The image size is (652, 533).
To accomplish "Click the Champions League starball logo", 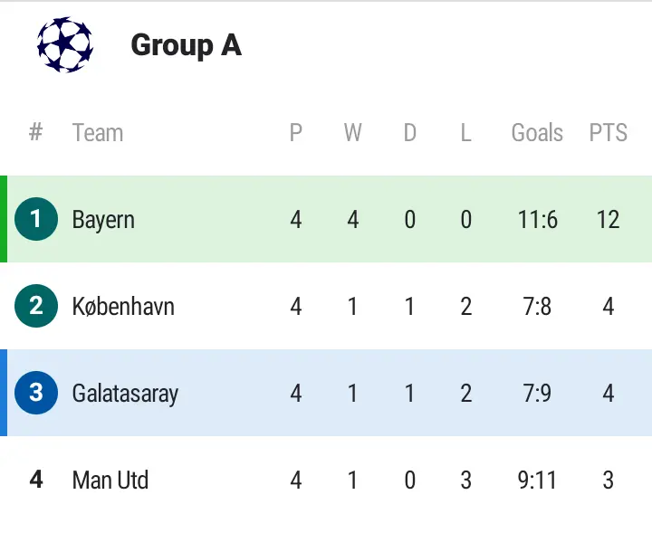I will pos(64,45).
